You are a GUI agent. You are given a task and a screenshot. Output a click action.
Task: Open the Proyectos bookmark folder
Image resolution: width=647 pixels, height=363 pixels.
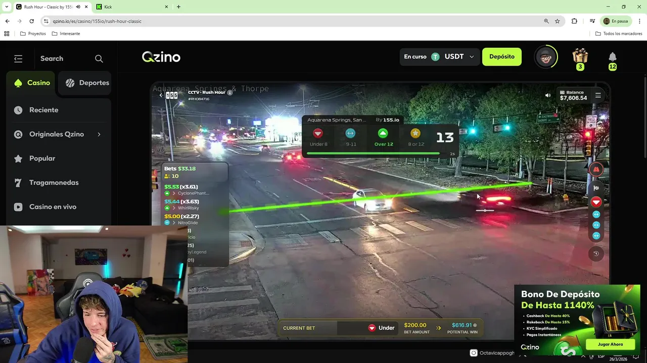click(x=33, y=34)
